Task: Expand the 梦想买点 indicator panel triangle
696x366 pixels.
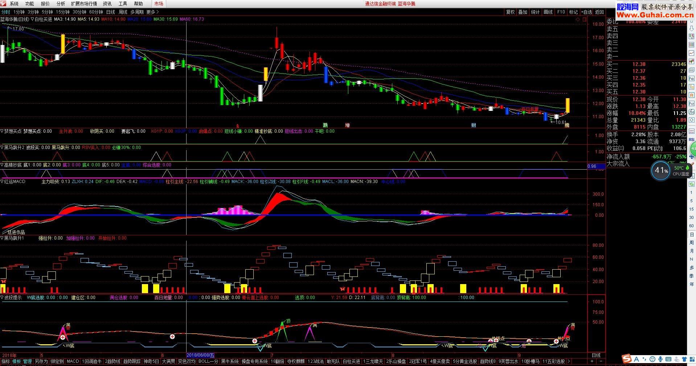Action: pos(2,131)
